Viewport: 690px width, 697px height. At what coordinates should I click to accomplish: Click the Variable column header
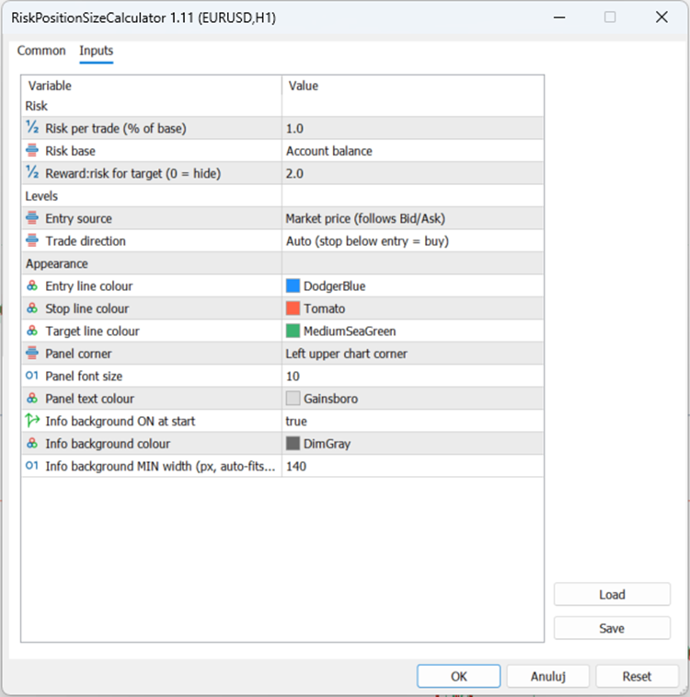click(152, 86)
